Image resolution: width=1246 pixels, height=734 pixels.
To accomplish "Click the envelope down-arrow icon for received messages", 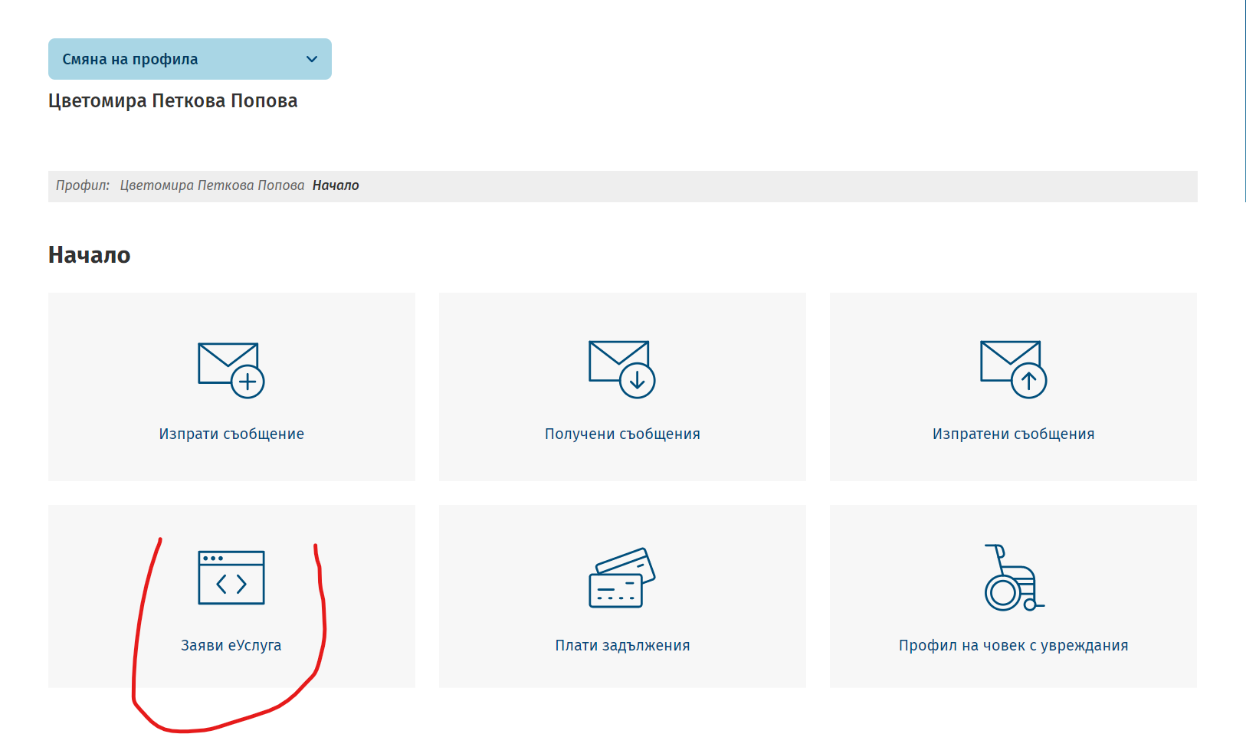I will [622, 369].
